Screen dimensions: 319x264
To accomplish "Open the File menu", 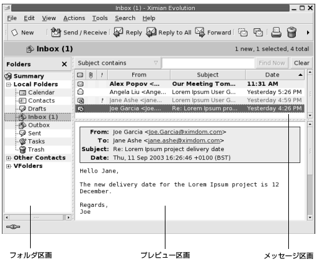I will 12,18.
